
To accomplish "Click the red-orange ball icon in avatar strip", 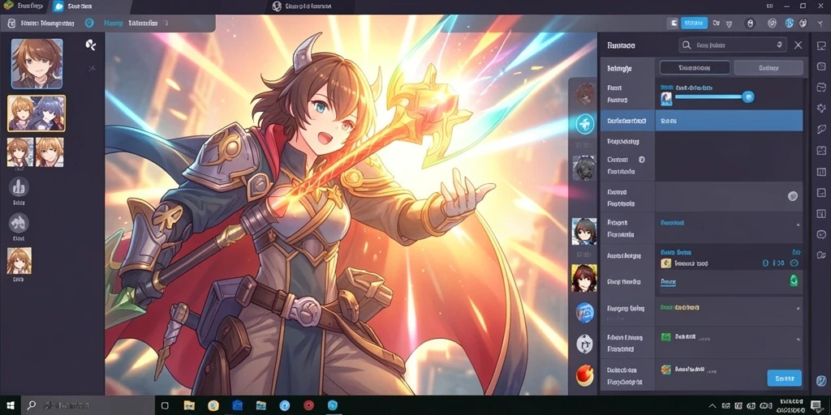I will pos(584,375).
